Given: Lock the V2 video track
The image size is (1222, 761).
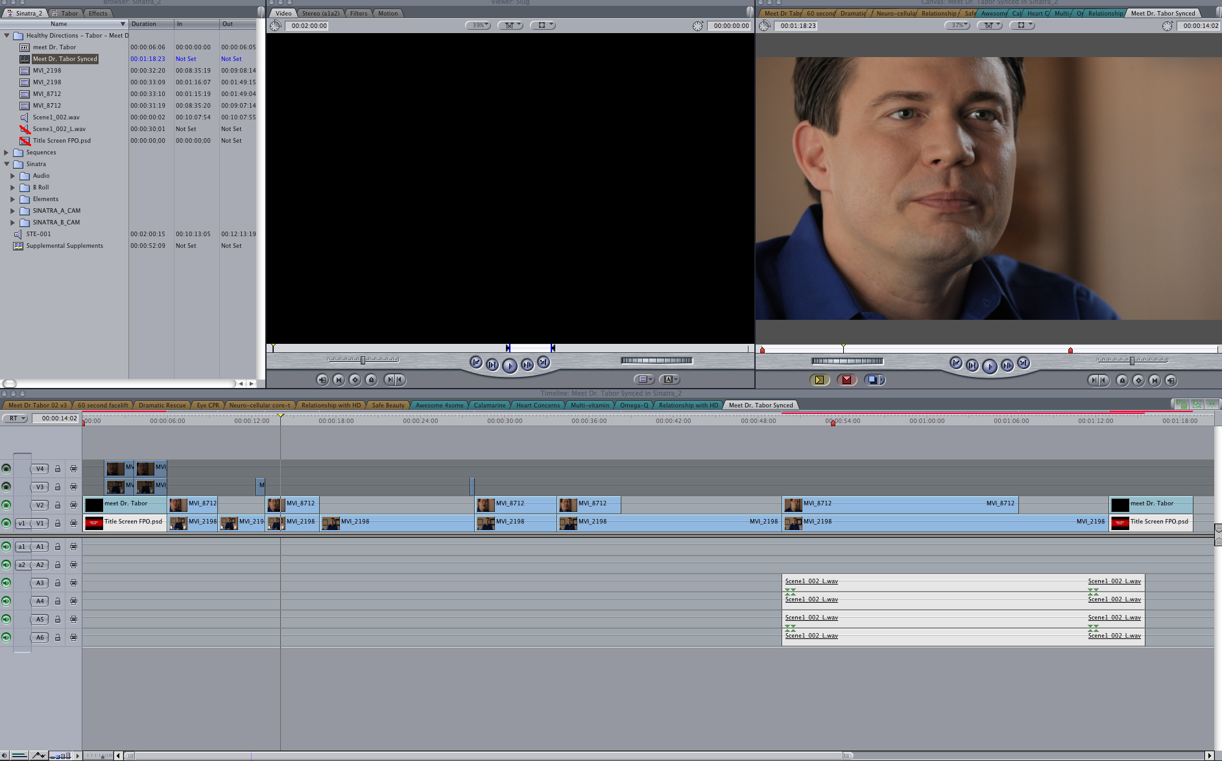Looking at the screenshot, I should coord(58,505).
